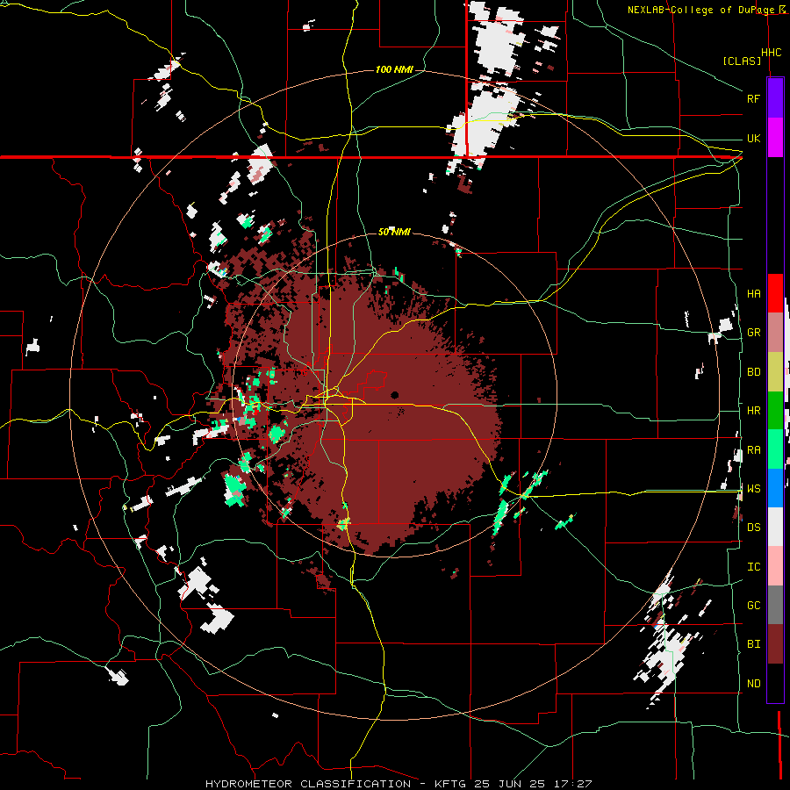Click the 25 JUN 25 date text
Screen dimensions: 790x790
tap(512, 784)
